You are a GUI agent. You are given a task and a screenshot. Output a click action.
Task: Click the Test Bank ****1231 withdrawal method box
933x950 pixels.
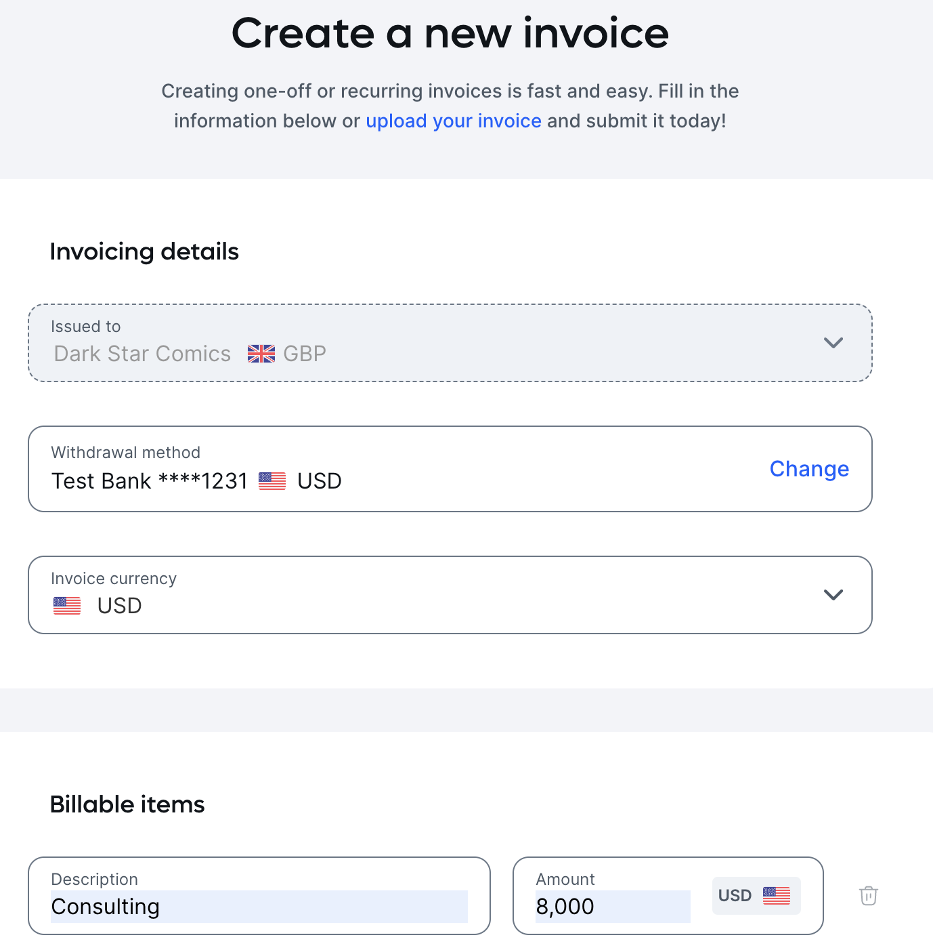coord(450,469)
